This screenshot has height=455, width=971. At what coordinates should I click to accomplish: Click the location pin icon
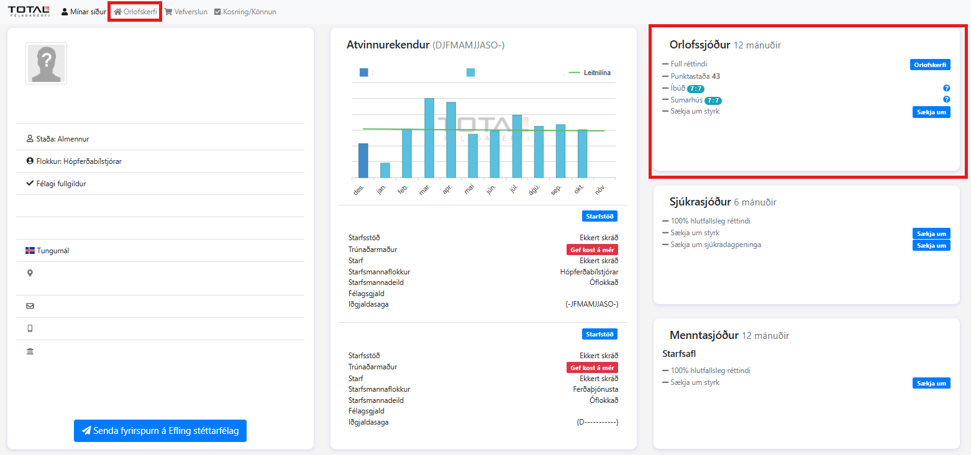[x=30, y=273]
